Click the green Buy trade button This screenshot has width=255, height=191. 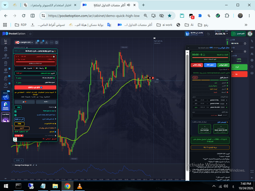click(x=239, y=67)
